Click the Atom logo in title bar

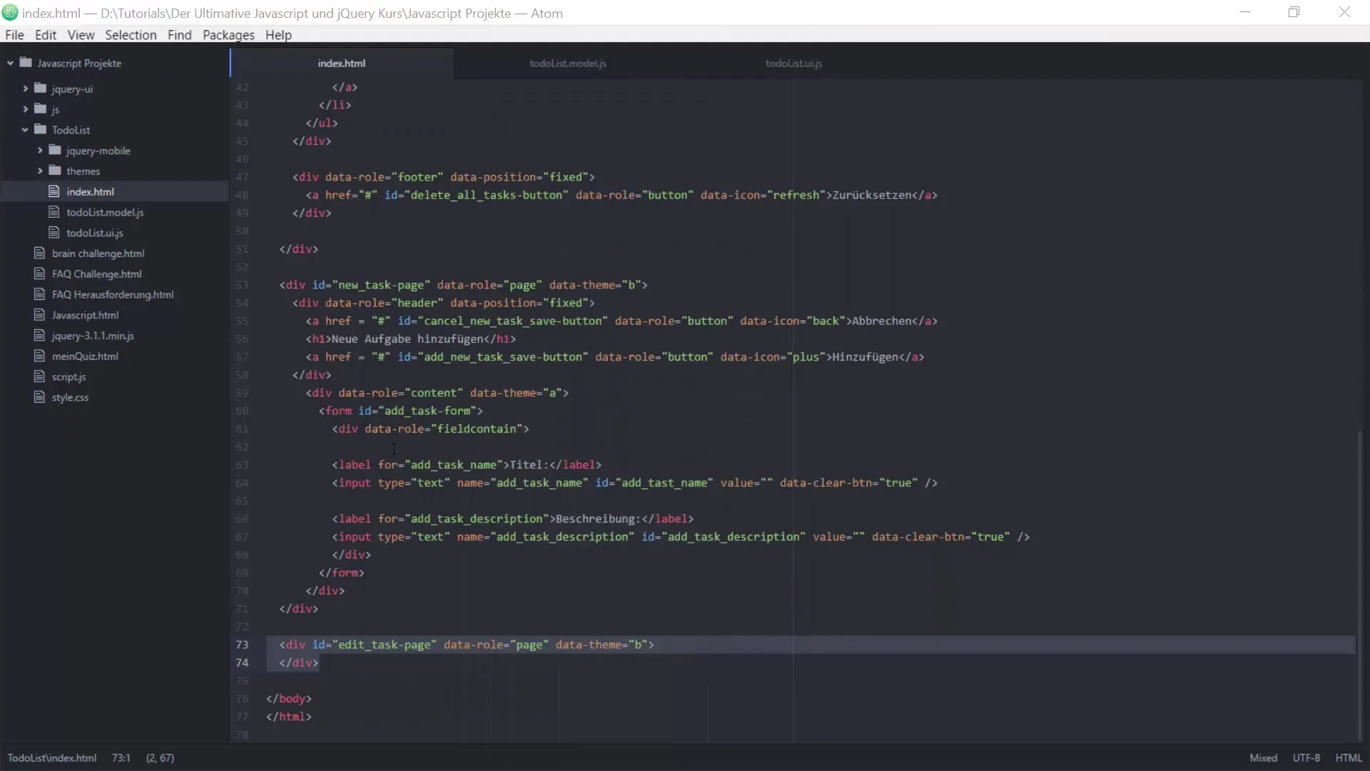point(10,13)
